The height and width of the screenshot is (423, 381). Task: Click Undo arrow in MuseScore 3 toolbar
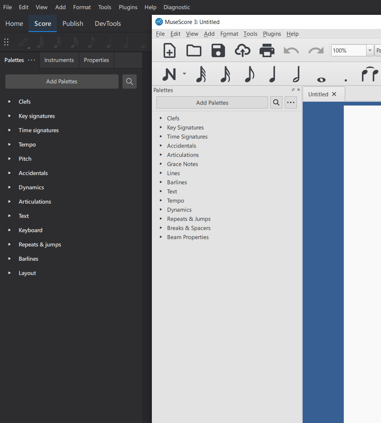click(x=291, y=50)
